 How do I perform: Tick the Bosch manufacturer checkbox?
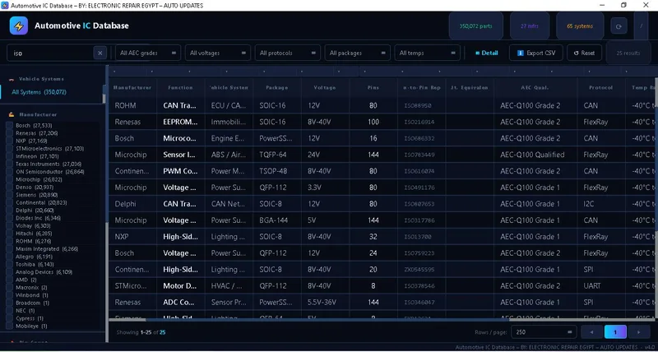(x=9, y=126)
